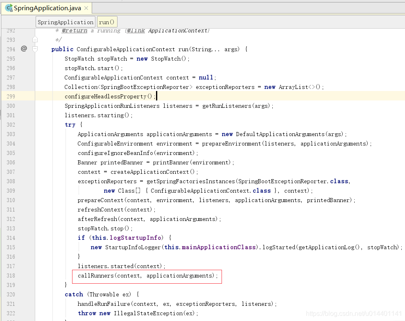Click stopWatch.stop() on line 313
Screen dimensions: 405x321
(103, 228)
